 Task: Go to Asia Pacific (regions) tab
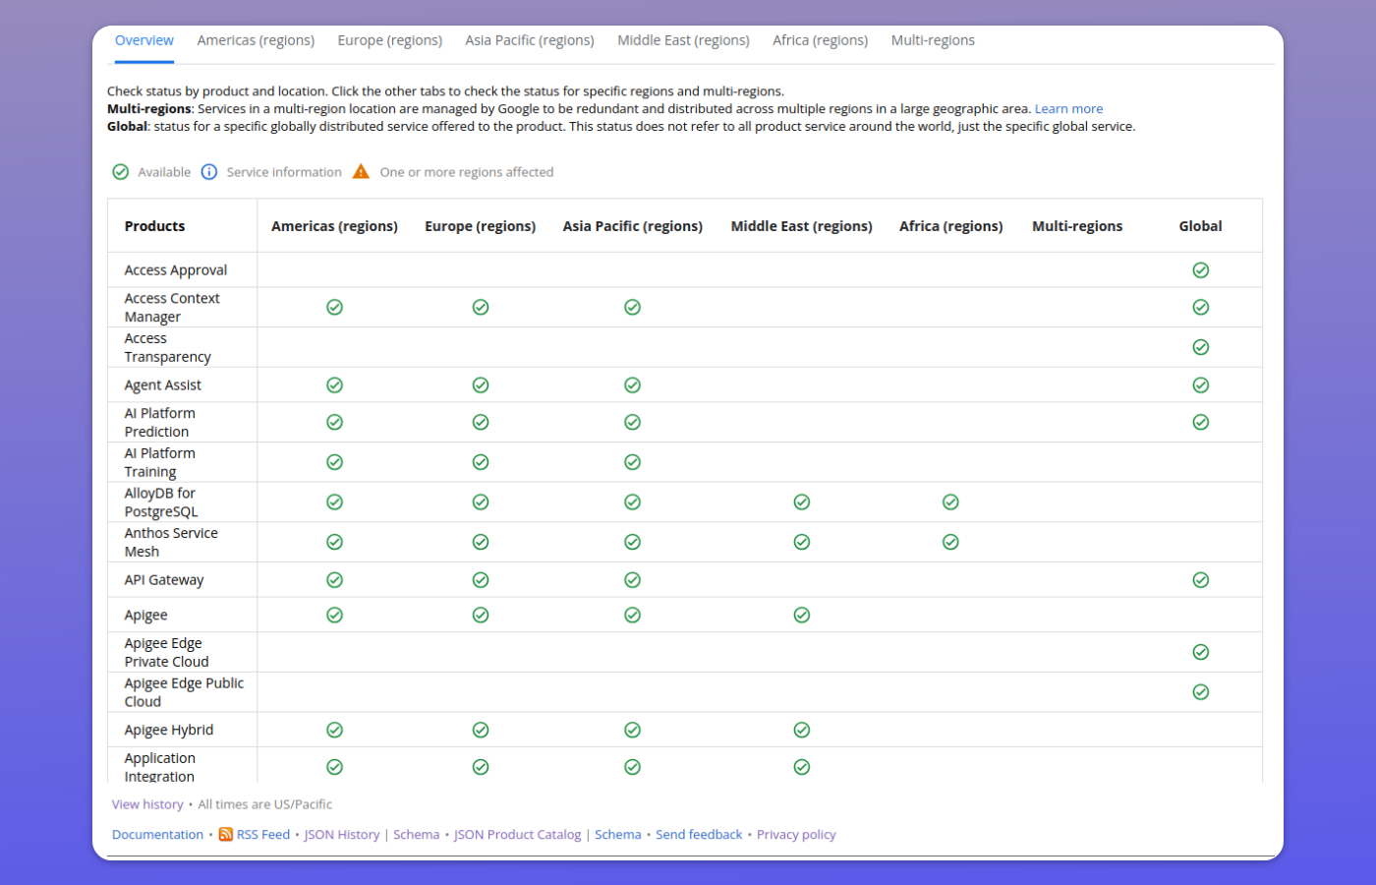click(x=530, y=40)
